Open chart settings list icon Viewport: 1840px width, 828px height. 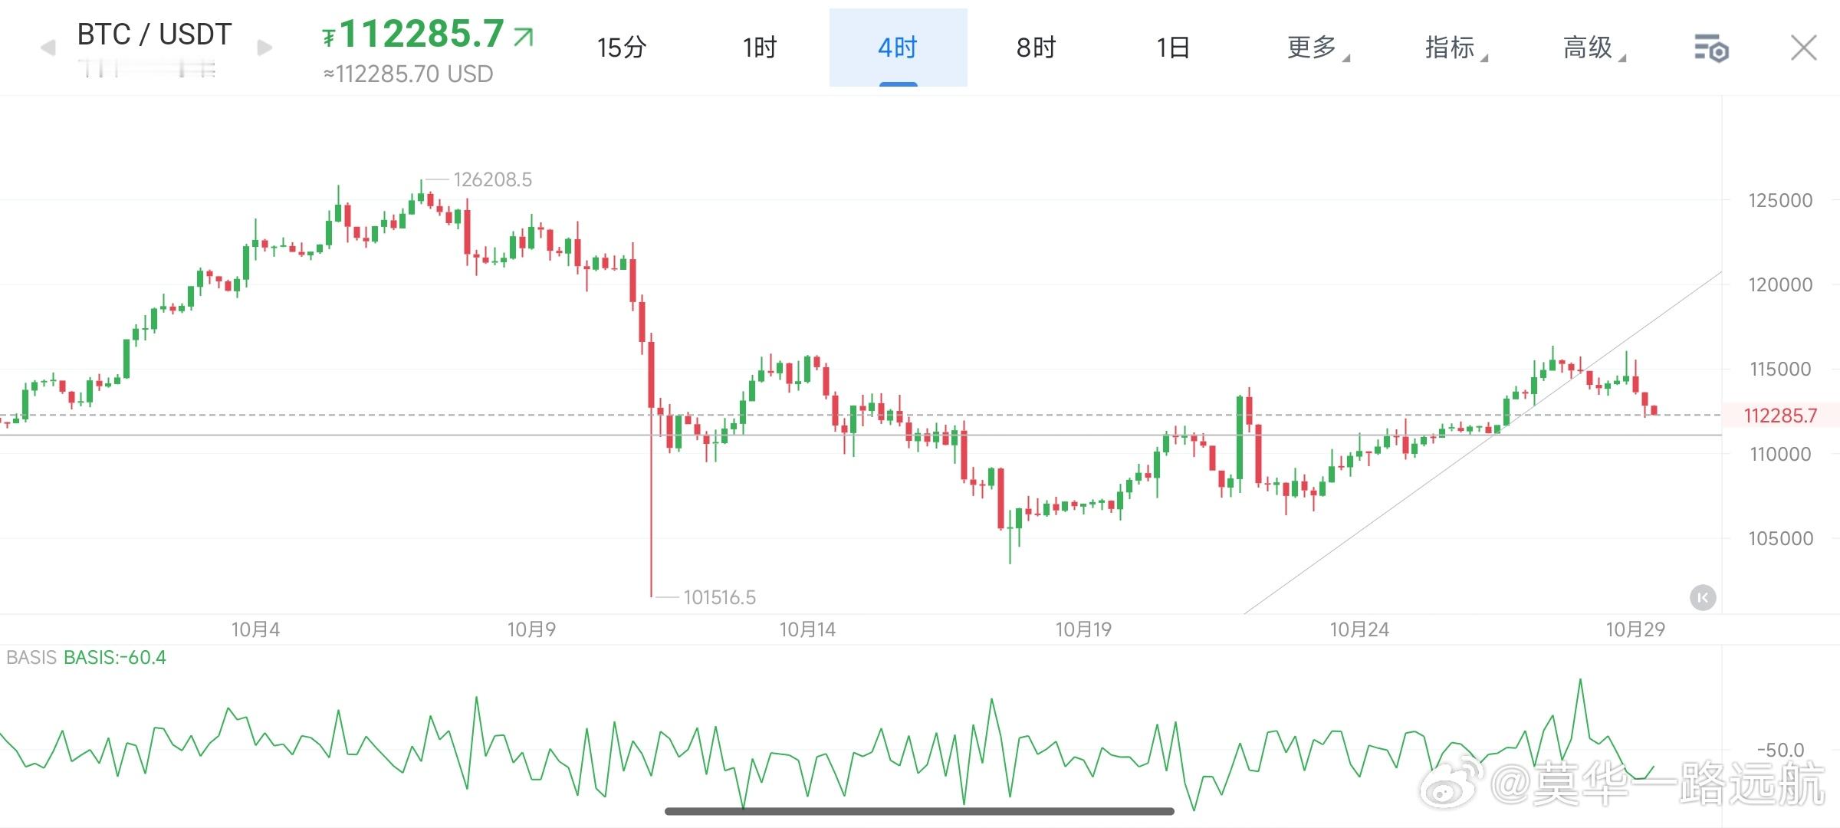[1710, 48]
